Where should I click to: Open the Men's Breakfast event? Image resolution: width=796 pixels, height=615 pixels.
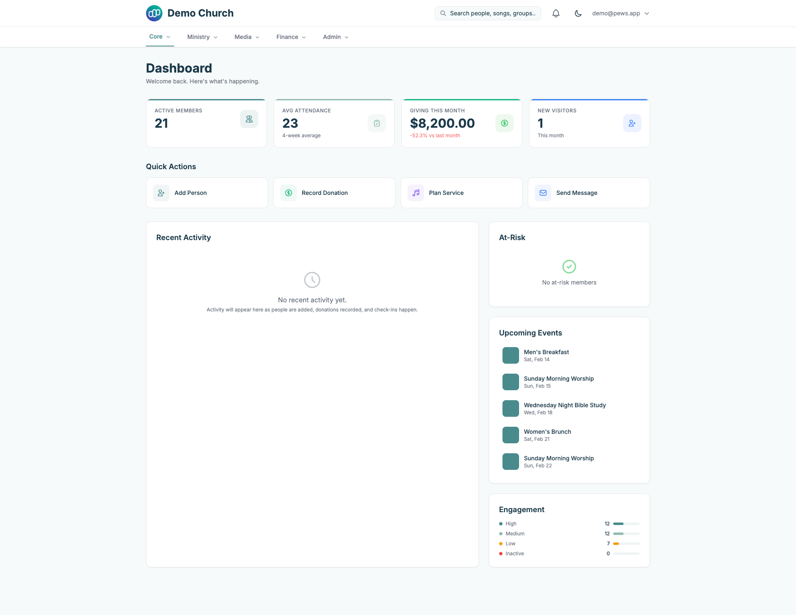[x=546, y=355]
